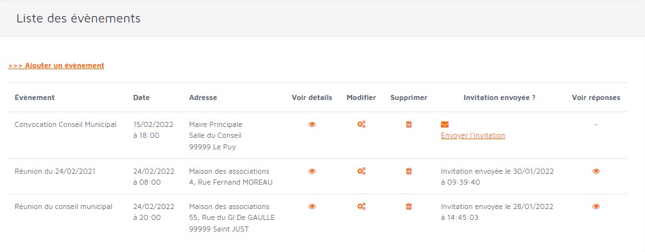Image resolution: width=645 pixels, height=252 pixels.
Task: View details of Convocation Conseil Municipal event
Action: 312,124
